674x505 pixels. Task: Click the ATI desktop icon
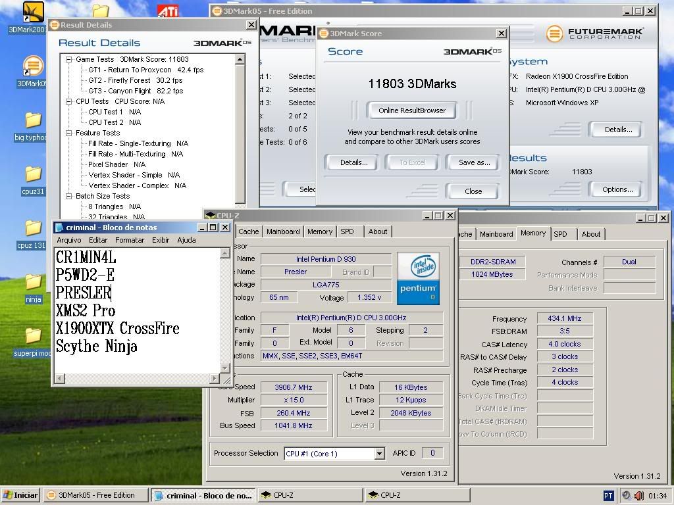168,11
